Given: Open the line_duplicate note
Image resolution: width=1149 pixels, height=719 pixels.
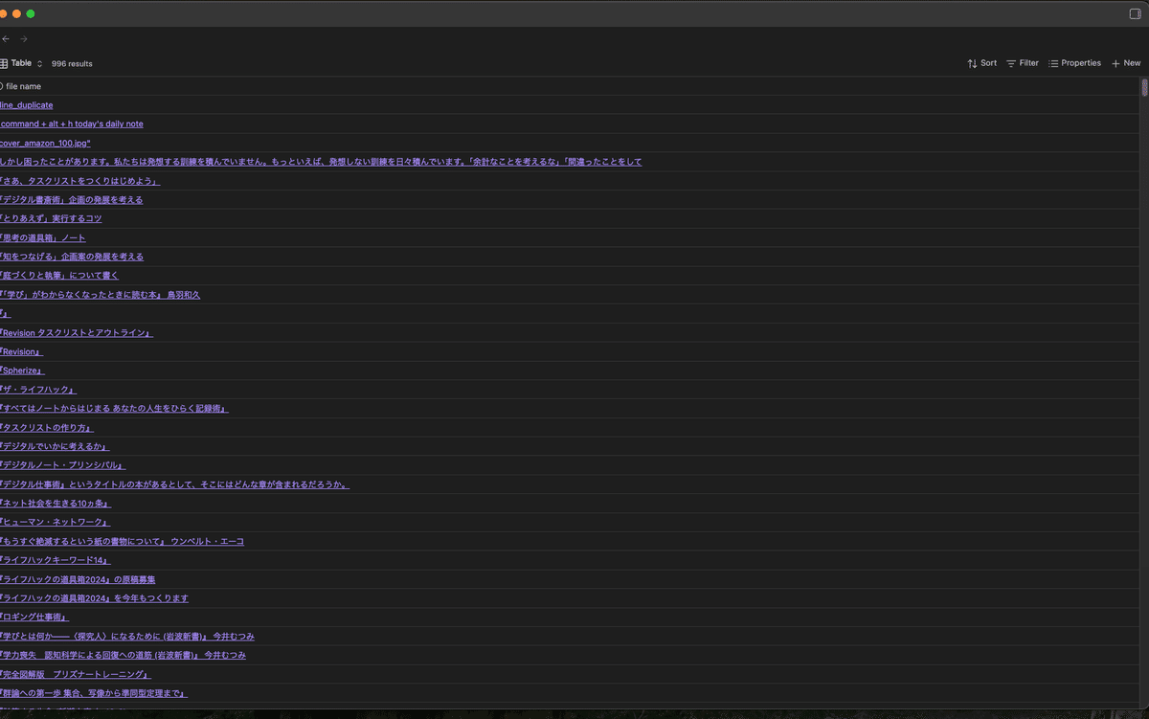Looking at the screenshot, I should 27,105.
